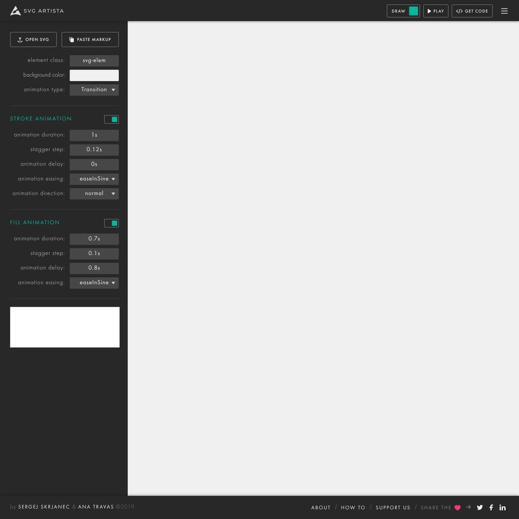Open the HOW TO footer link
Screen dimensions: 519x519
tap(353, 508)
